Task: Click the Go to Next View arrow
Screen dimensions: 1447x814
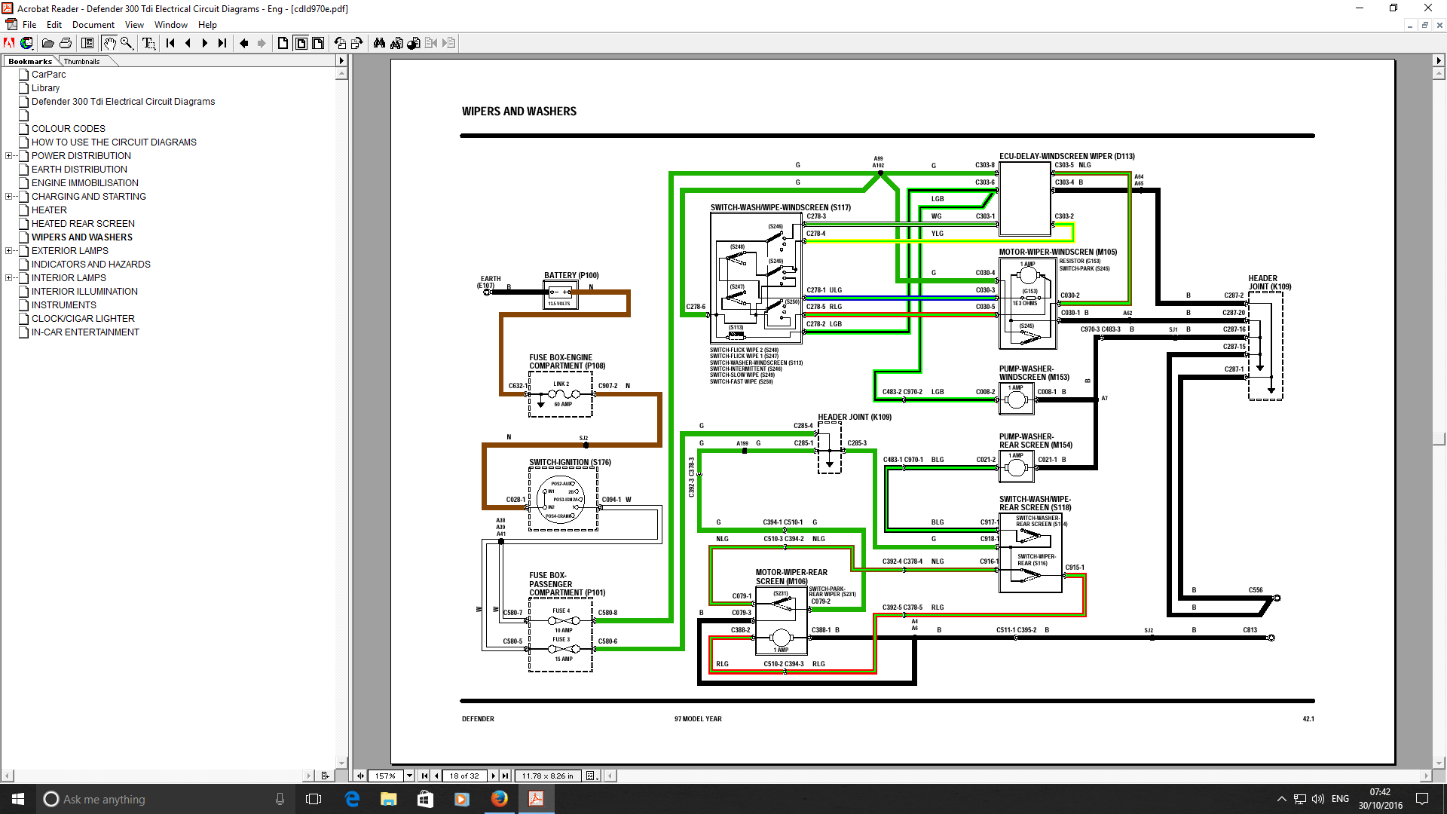Action: tap(262, 43)
